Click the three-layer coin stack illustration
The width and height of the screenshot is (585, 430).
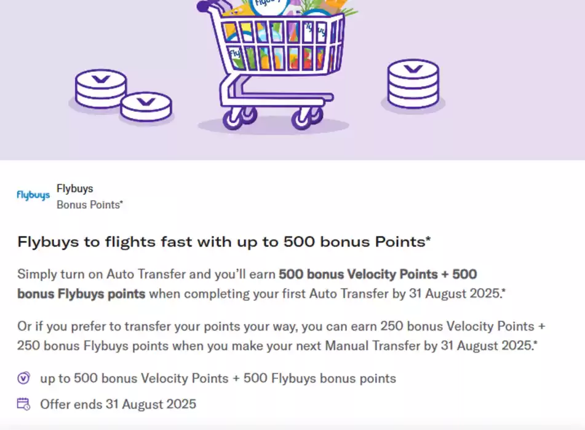(101, 88)
